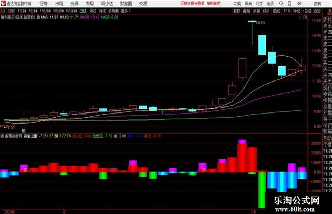Viewport: 332px width, 214px height.
Task: Open the 版面 menu
Action: coord(248,4)
